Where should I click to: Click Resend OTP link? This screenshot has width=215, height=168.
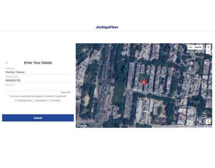point(66,92)
